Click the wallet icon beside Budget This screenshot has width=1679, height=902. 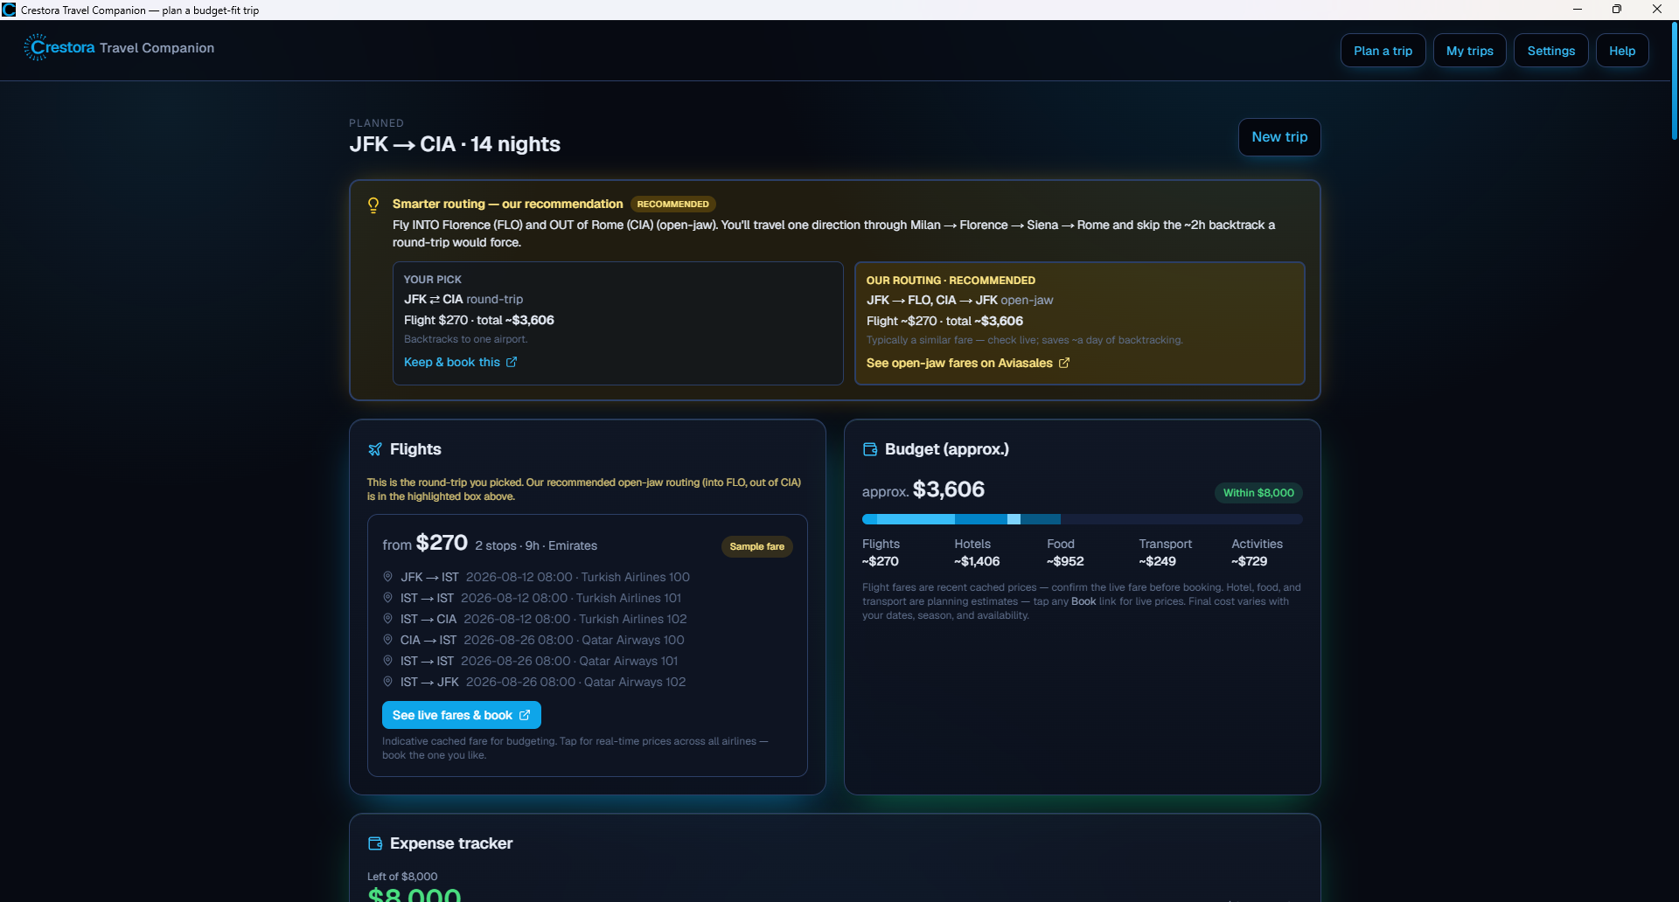tap(870, 449)
